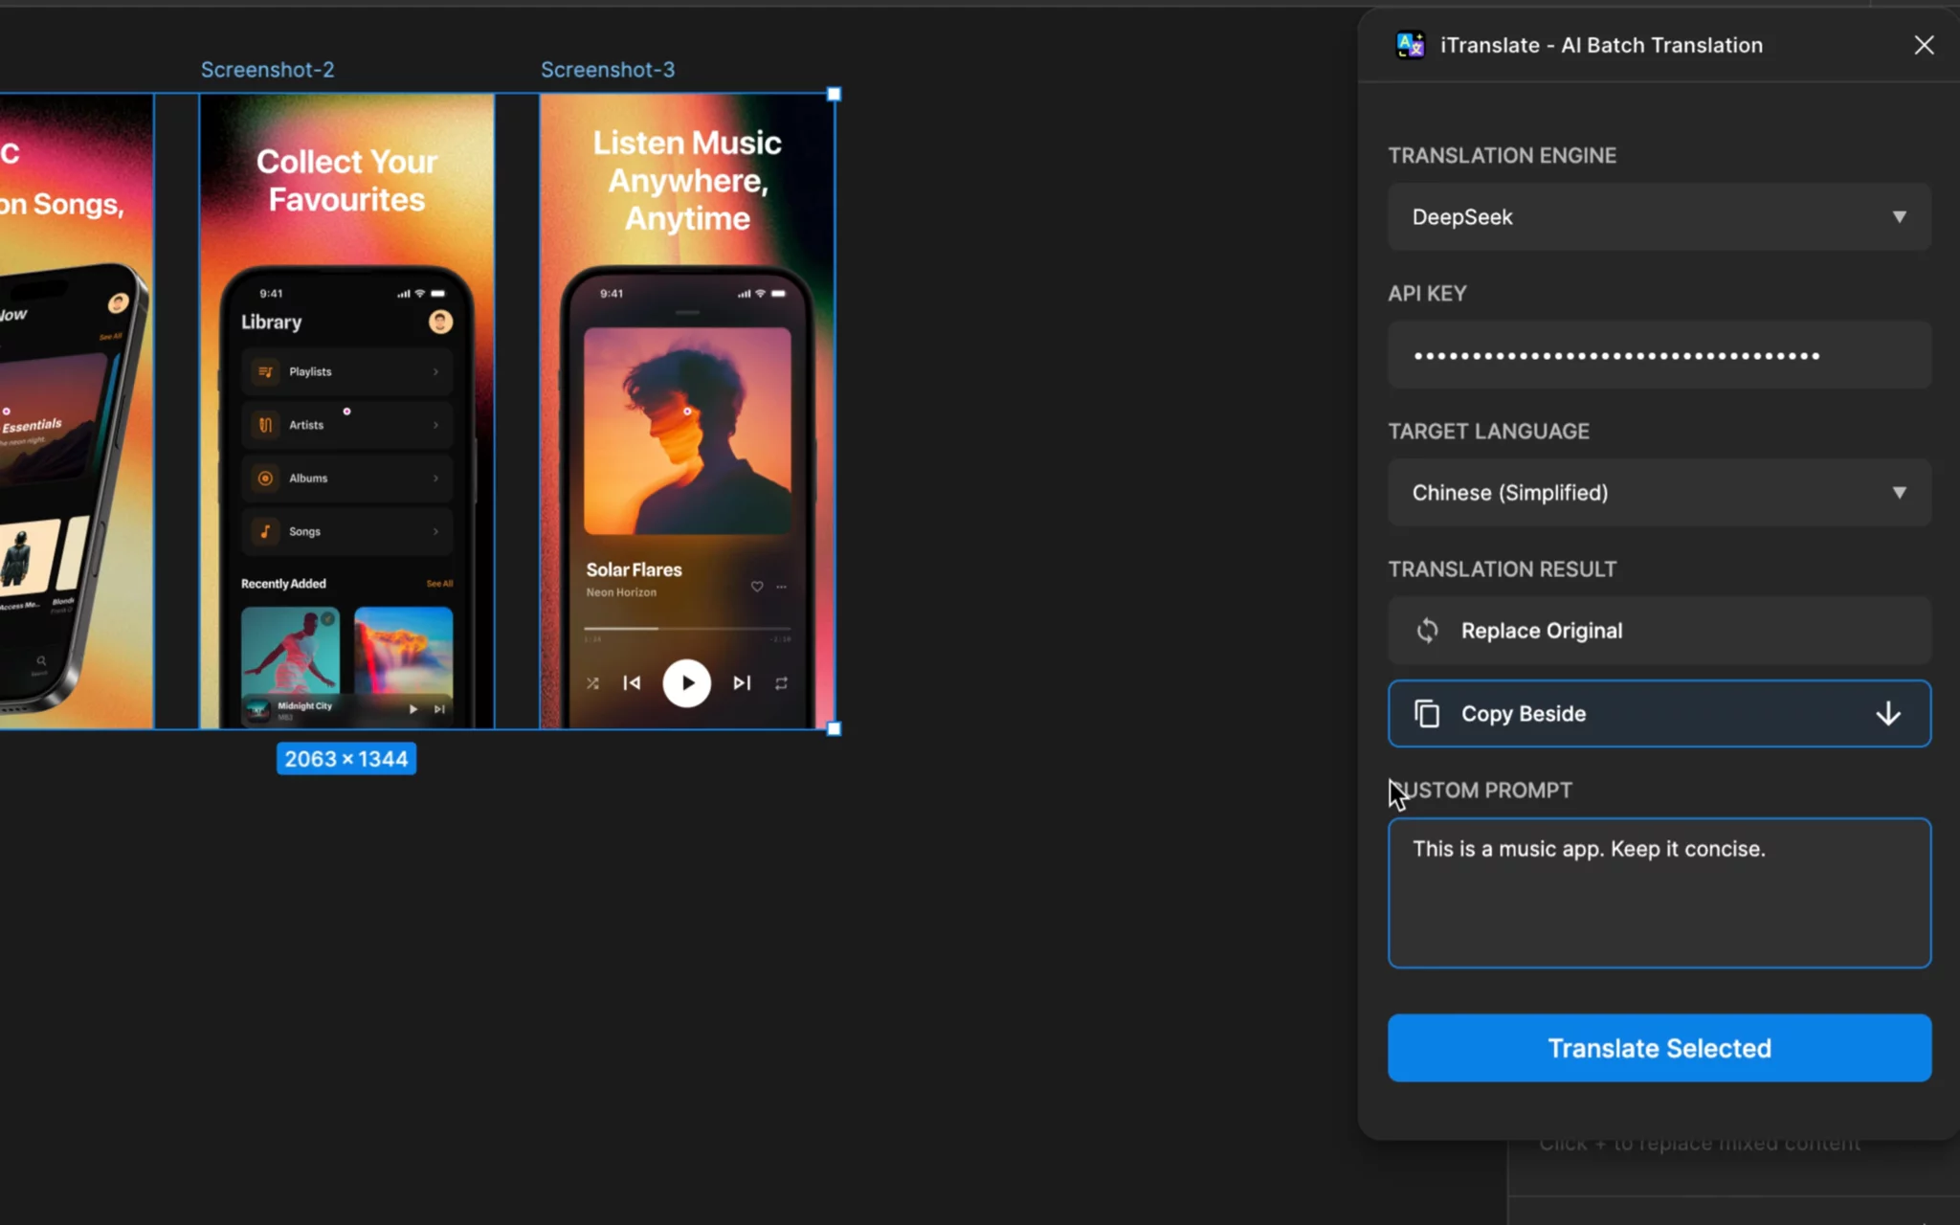The image size is (1960, 1225).
Task: Expand the Target Language dropdown
Action: coord(1659,493)
